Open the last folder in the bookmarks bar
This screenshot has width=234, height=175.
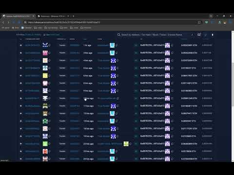tap(86, 28)
